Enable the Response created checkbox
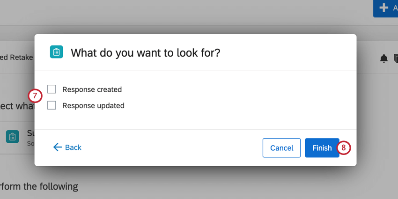The height and width of the screenshot is (199, 398). (x=52, y=89)
